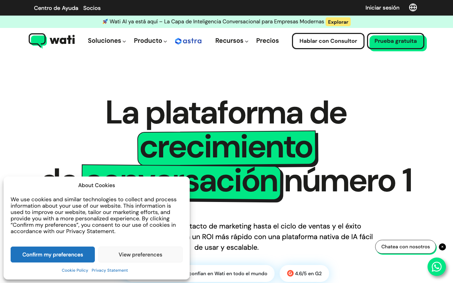
Task: Click the Wati logo
Action: coord(52,41)
